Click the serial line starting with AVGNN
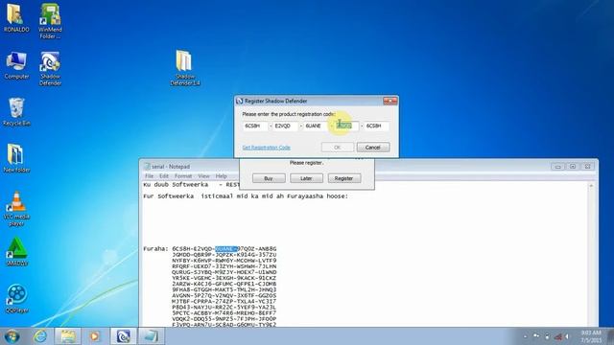614x345 pixels. point(224,296)
